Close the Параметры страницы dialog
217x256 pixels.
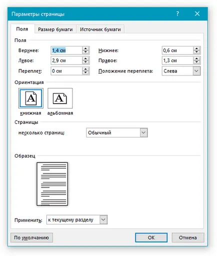point(197,14)
